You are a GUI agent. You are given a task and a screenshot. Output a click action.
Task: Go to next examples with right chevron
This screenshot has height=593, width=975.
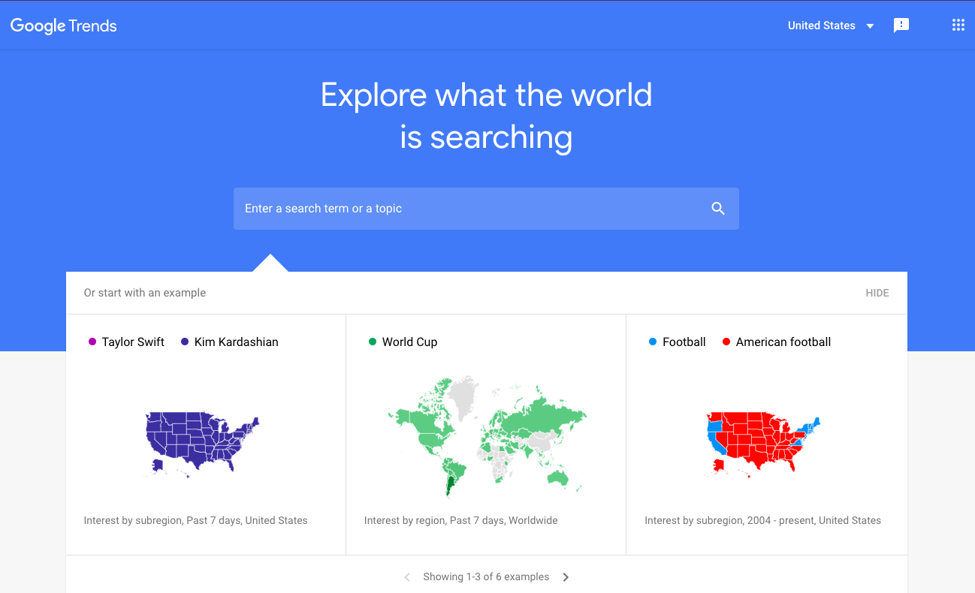[x=566, y=577]
